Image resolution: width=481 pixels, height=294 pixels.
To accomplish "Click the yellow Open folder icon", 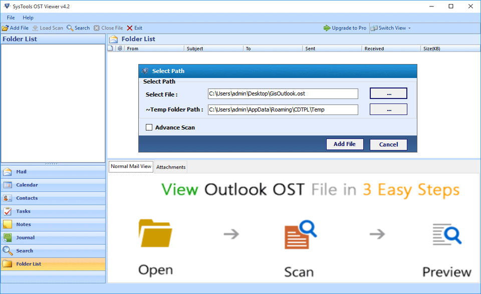I will 155,233.
